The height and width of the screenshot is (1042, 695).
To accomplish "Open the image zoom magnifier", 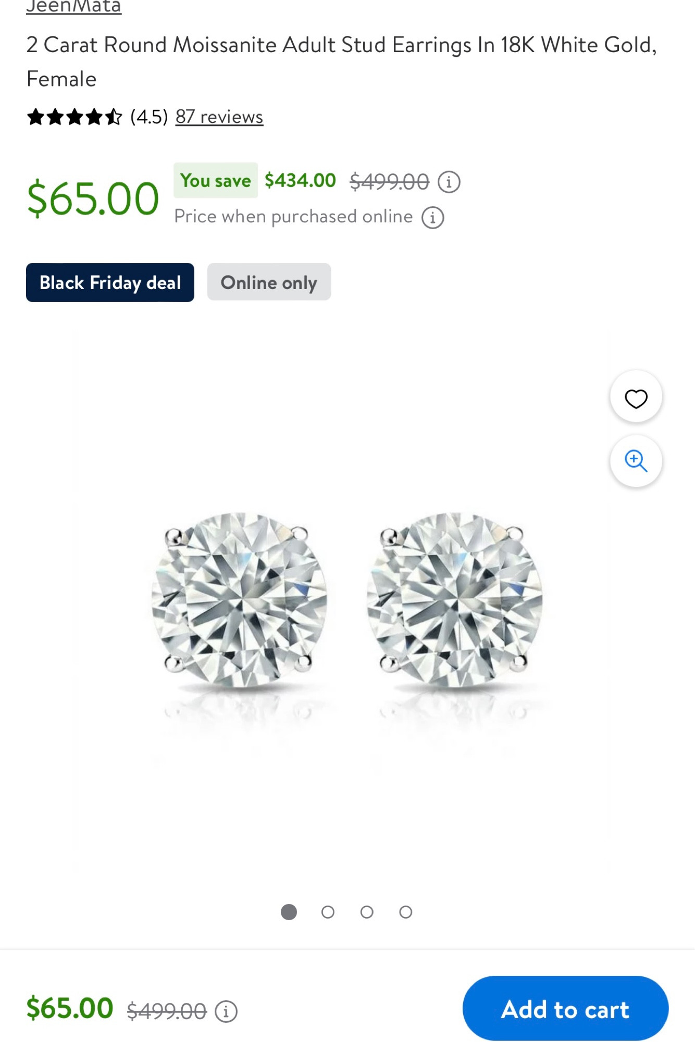I will click(636, 460).
